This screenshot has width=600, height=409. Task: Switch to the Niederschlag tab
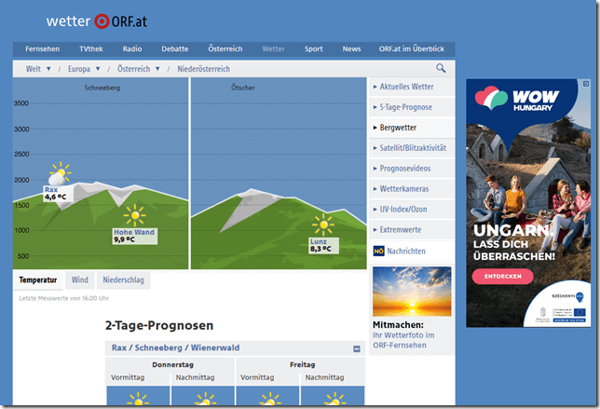122,279
